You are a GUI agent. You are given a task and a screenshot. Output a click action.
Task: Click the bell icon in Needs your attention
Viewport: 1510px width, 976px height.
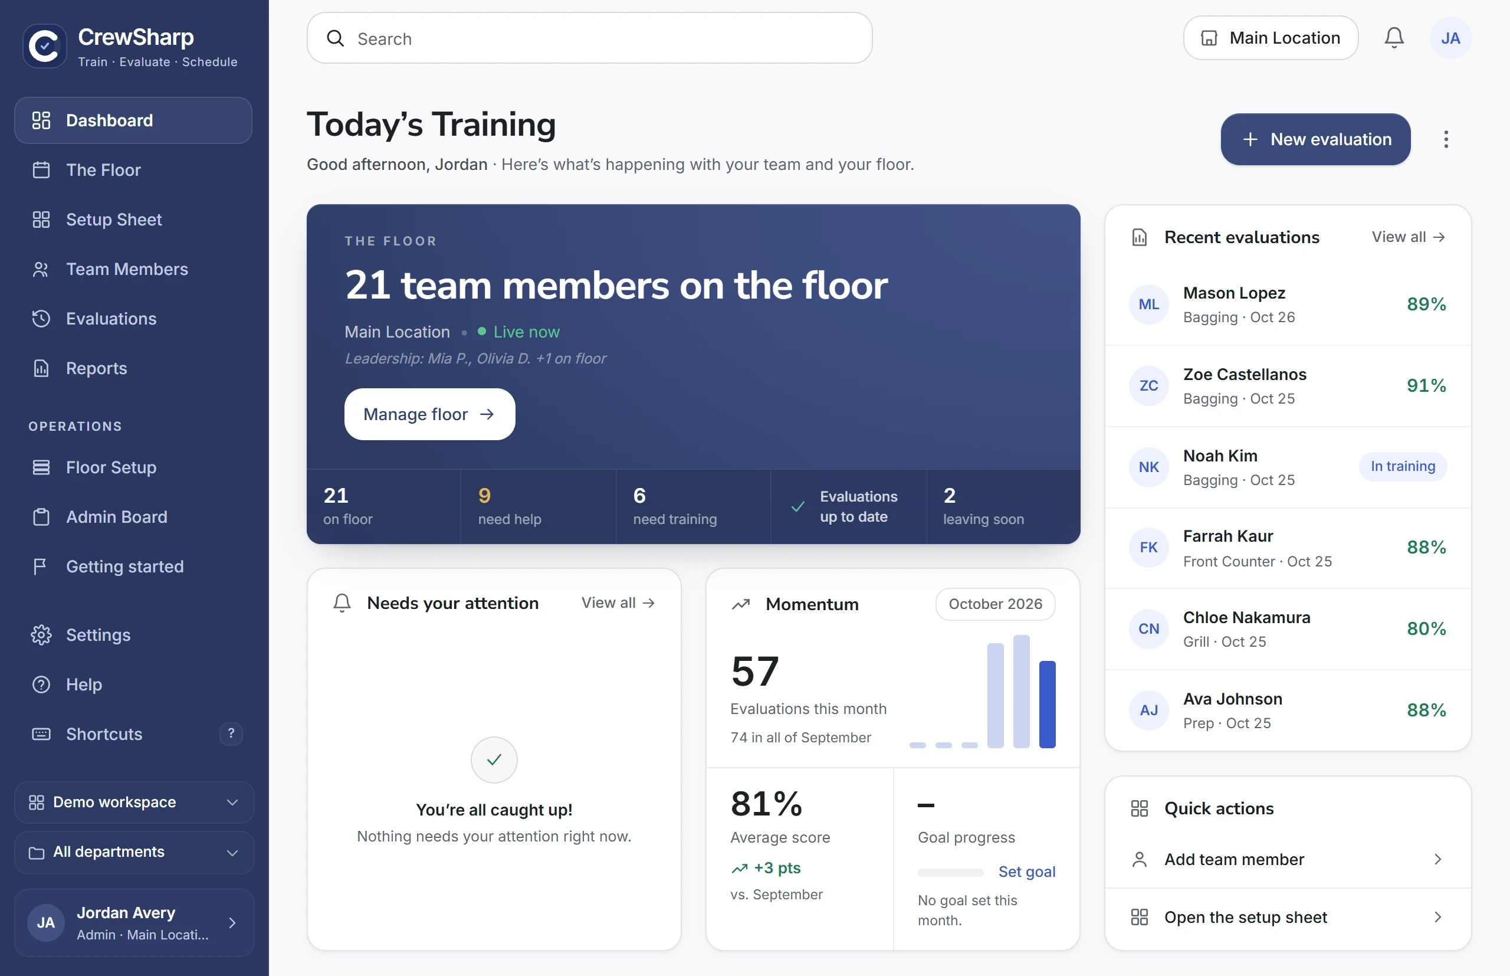(342, 602)
